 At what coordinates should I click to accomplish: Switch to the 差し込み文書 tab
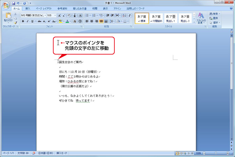(x=80, y=8)
